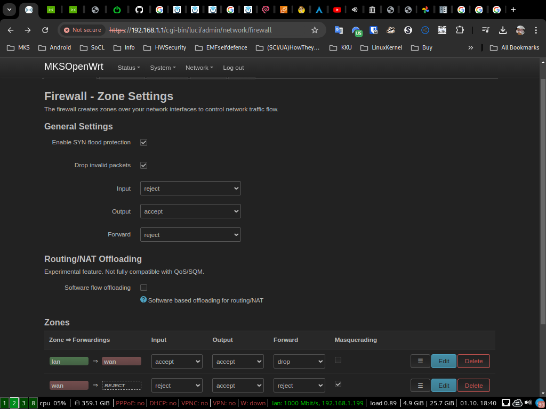Go forward with the browser forward arrow

point(28,30)
